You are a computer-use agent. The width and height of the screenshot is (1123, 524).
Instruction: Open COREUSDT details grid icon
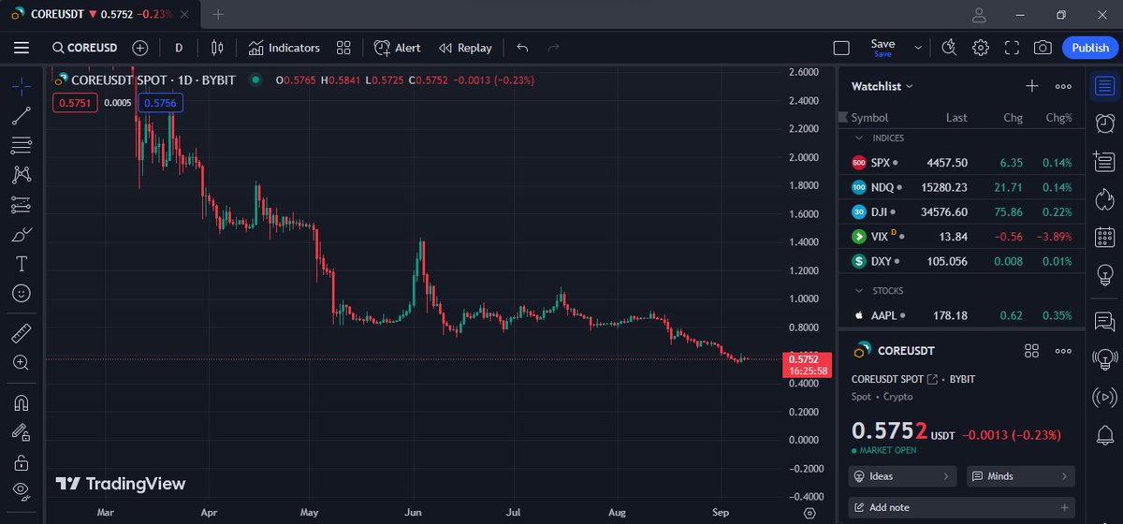(x=1032, y=351)
